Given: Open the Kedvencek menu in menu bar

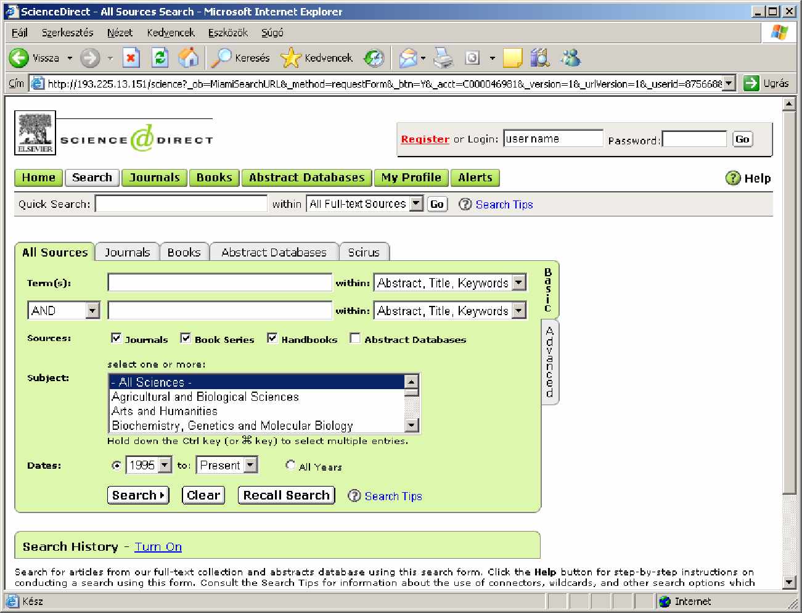Looking at the screenshot, I should (x=171, y=33).
